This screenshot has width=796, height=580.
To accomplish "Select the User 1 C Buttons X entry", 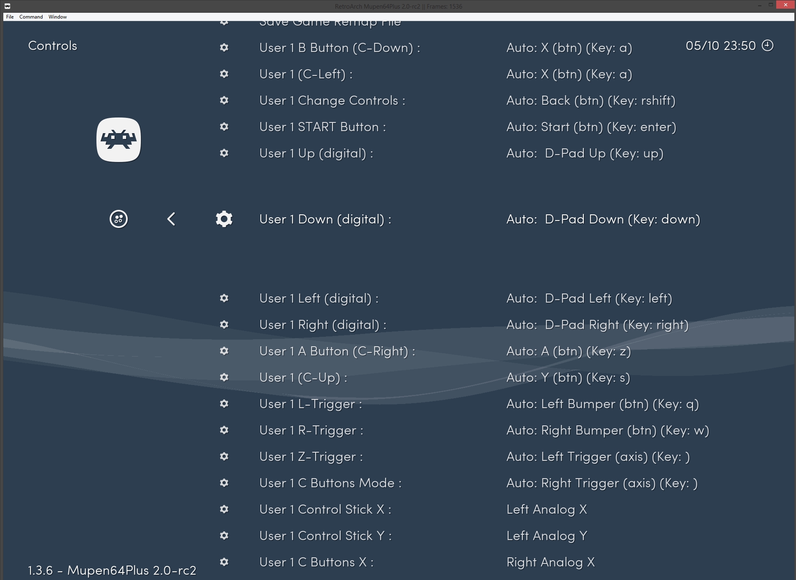I will point(316,563).
